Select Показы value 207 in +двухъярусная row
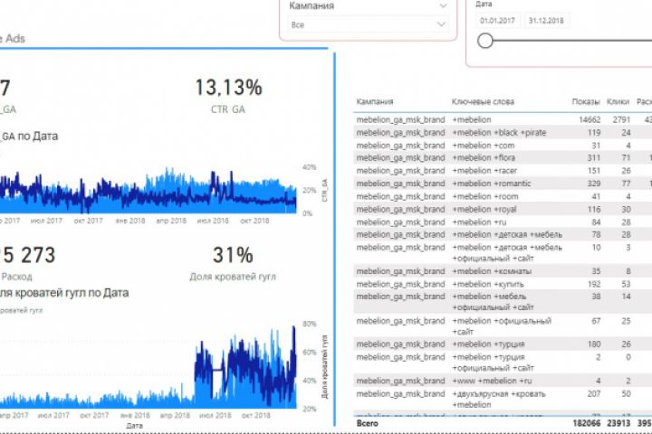652x434 pixels. pos(594,393)
